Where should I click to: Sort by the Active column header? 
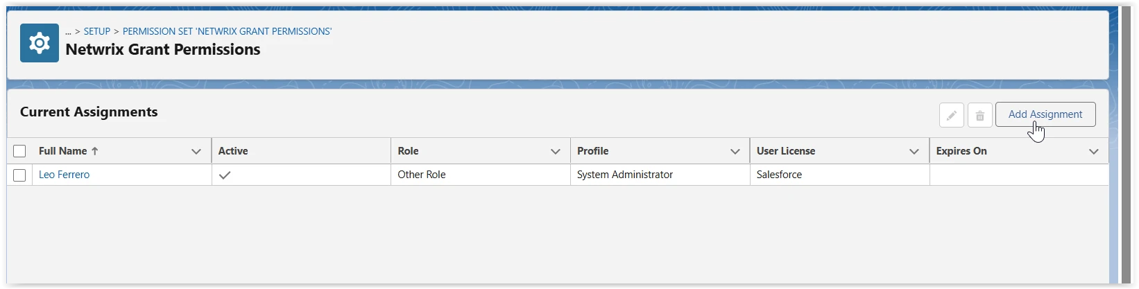point(233,151)
